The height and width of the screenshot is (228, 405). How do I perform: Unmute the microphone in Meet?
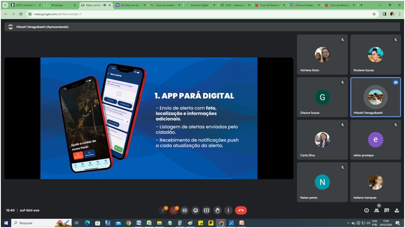point(163,210)
